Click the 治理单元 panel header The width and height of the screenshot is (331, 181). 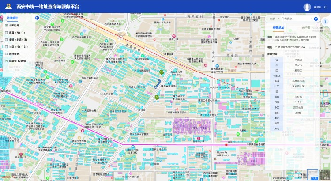12,18
